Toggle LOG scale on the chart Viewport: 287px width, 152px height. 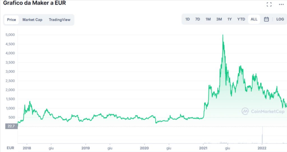click(x=280, y=19)
